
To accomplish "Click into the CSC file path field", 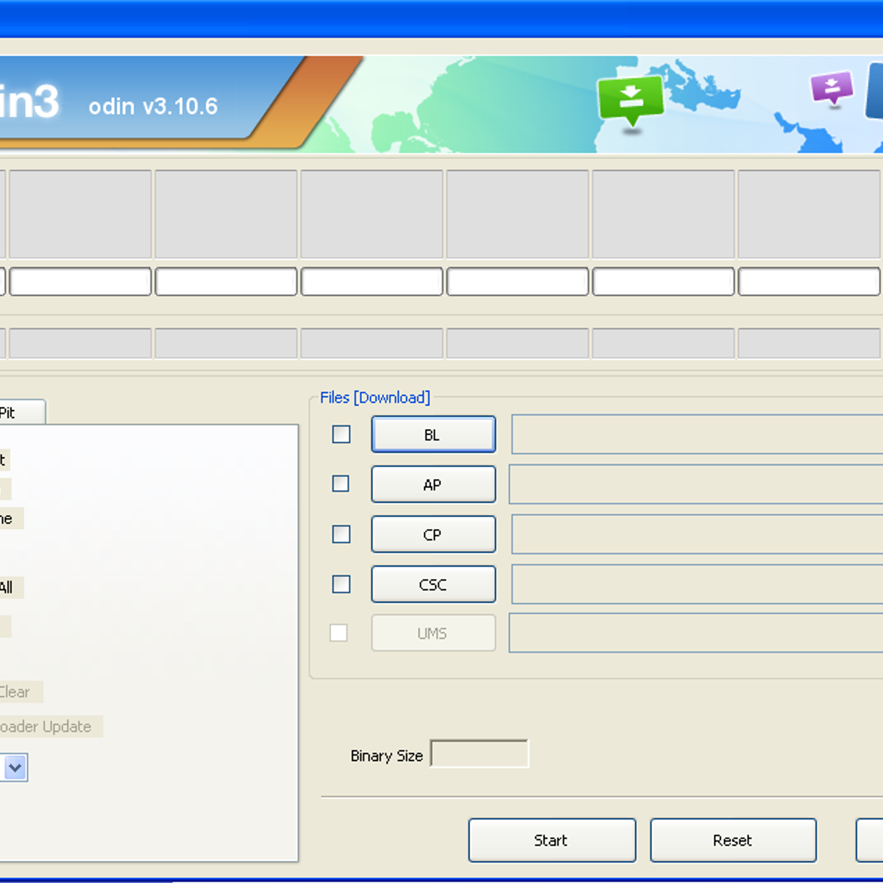I will (697, 584).
